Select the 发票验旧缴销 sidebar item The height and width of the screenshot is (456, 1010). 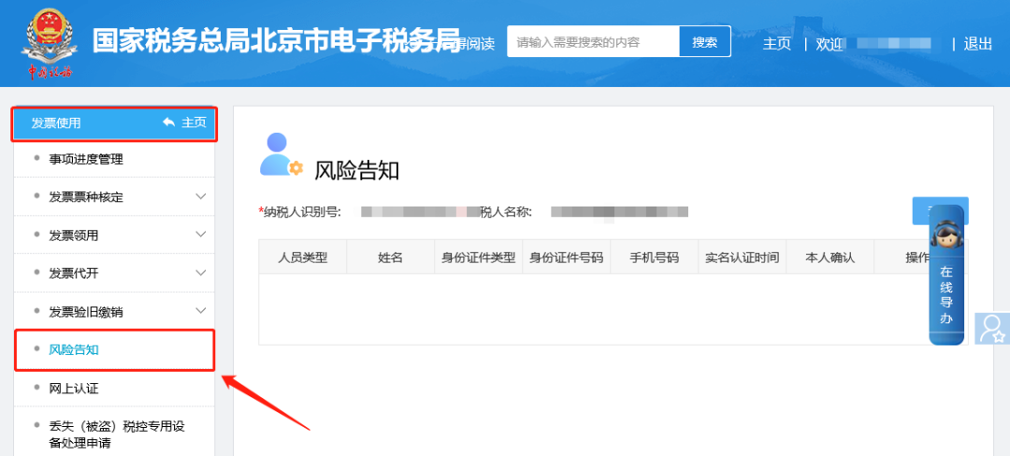click(86, 313)
